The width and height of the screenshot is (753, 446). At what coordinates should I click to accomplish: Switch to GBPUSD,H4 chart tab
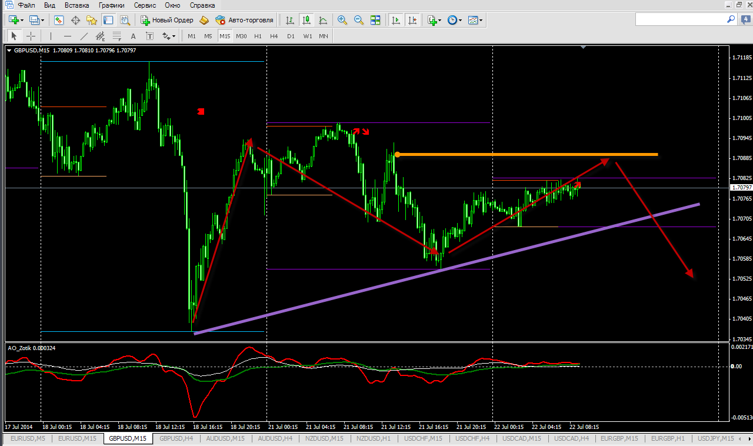(x=176, y=439)
